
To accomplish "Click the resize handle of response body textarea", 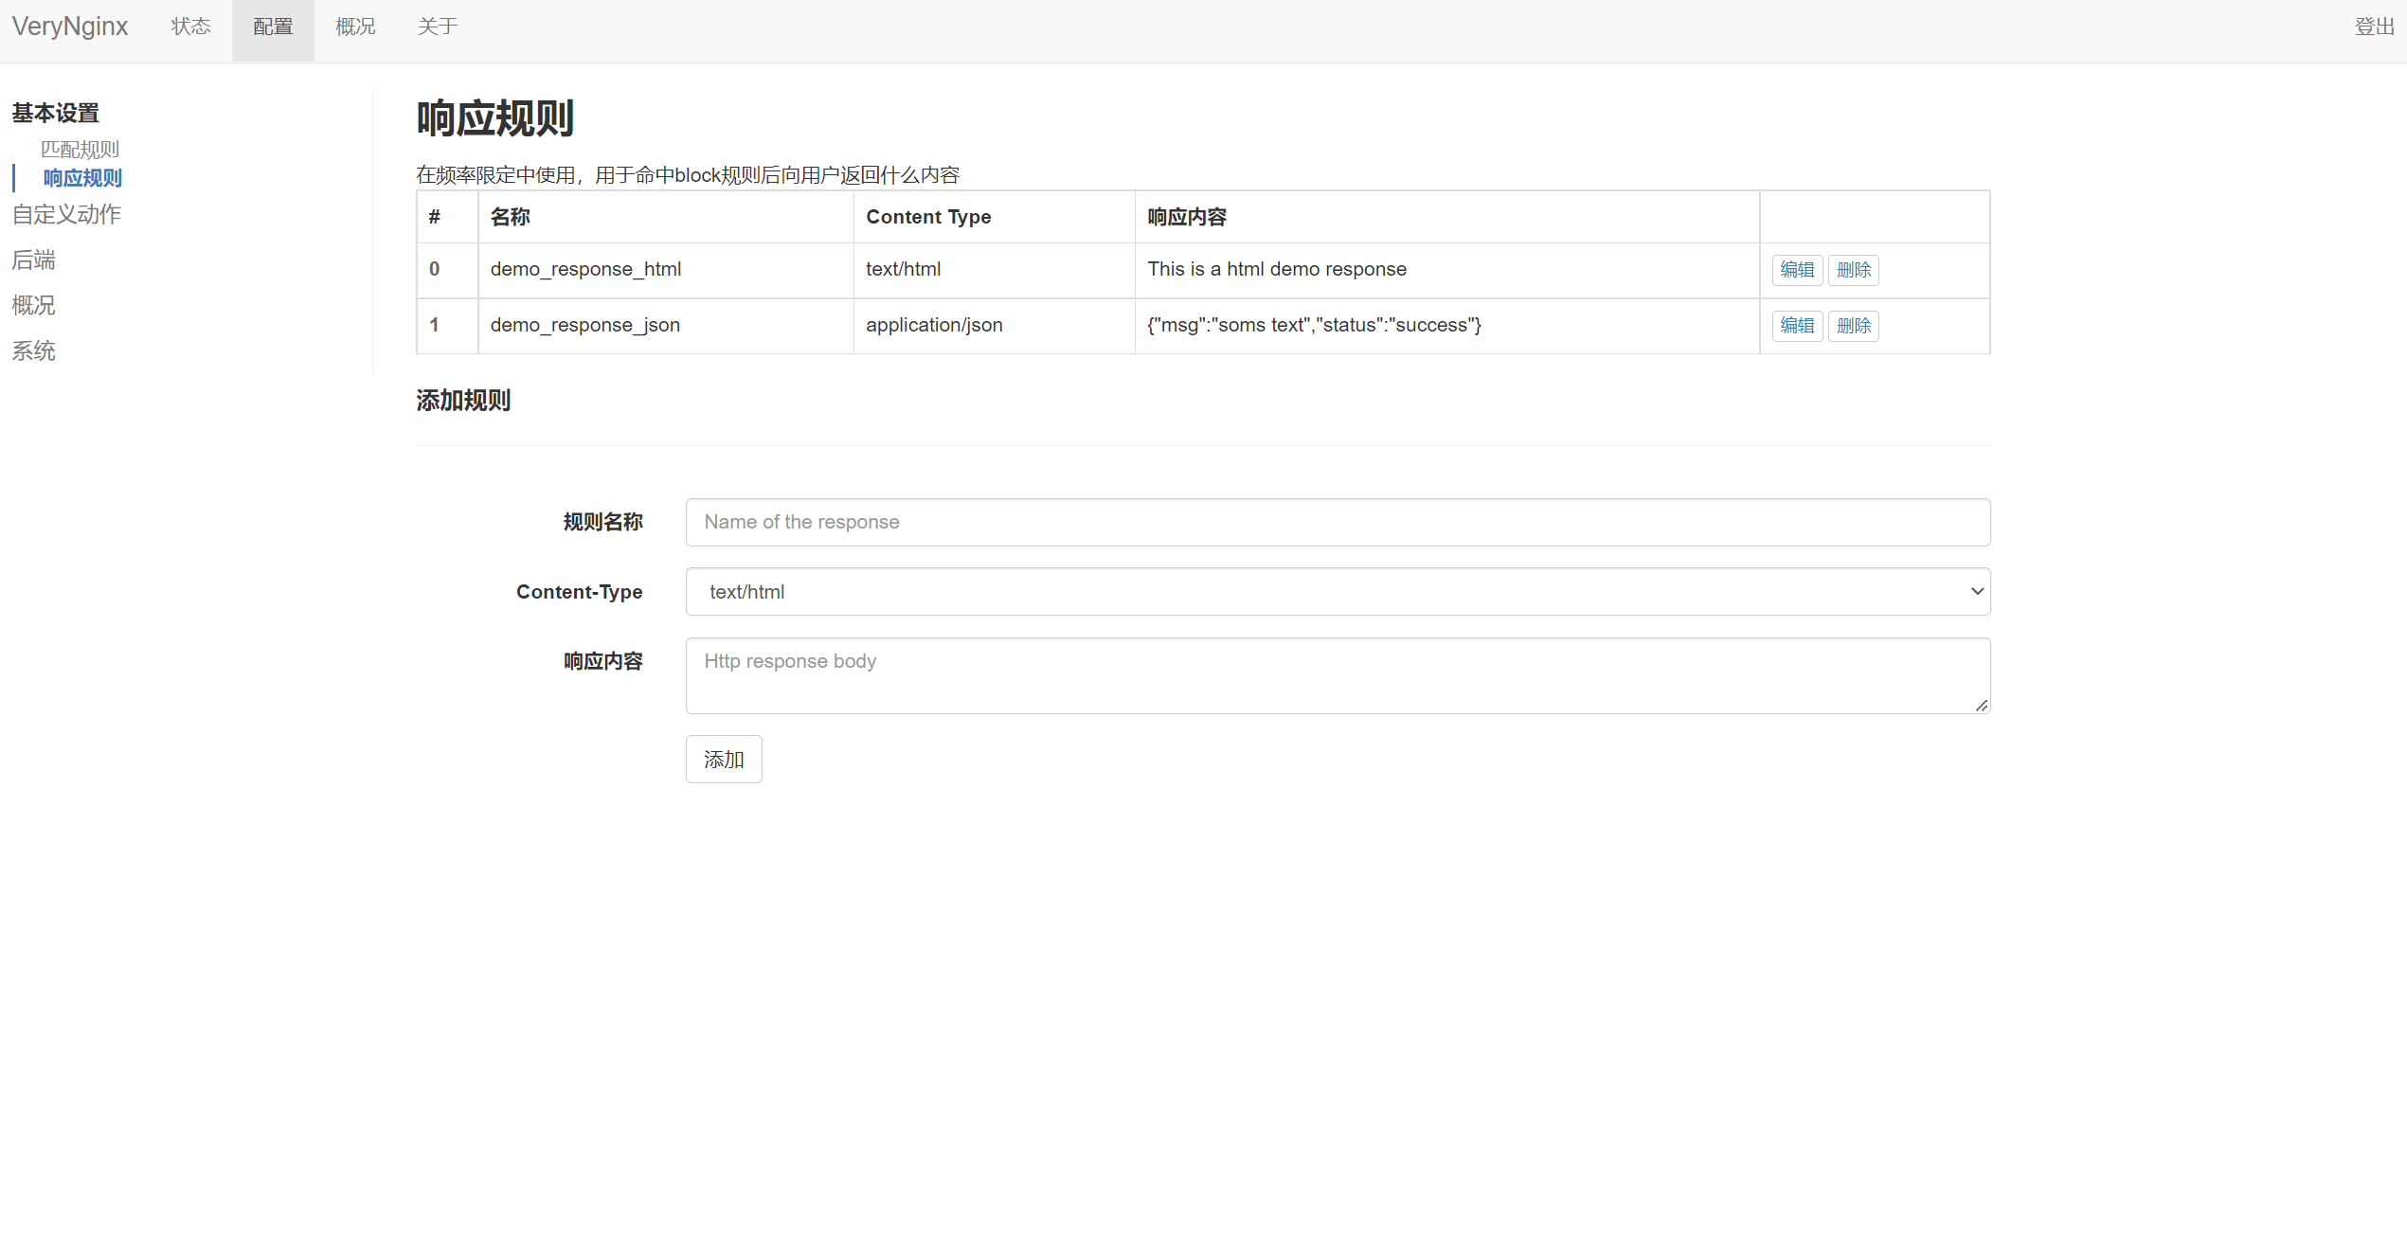I will tap(1982, 705).
